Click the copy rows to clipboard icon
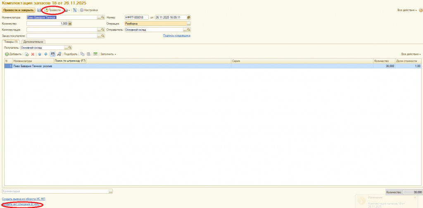The height and width of the screenshot is (208, 423). (x=83, y=54)
